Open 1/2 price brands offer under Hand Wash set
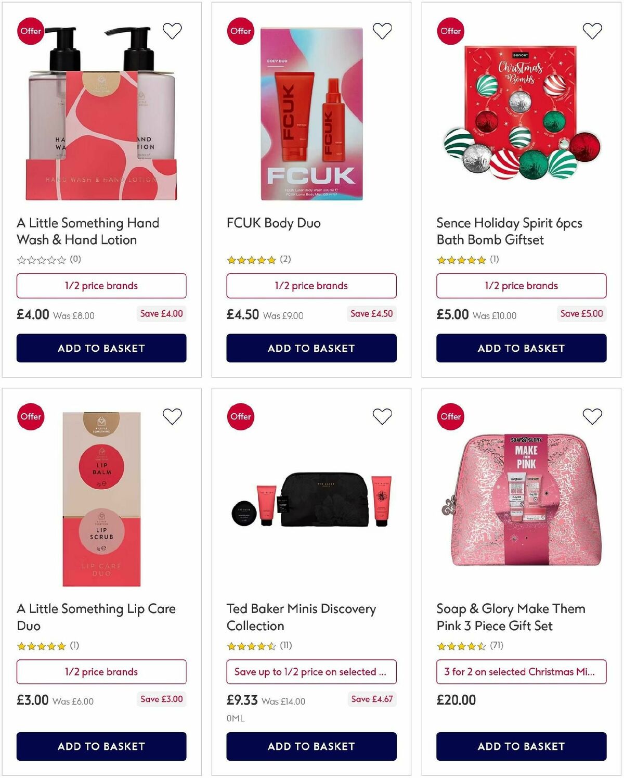 [x=101, y=286]
